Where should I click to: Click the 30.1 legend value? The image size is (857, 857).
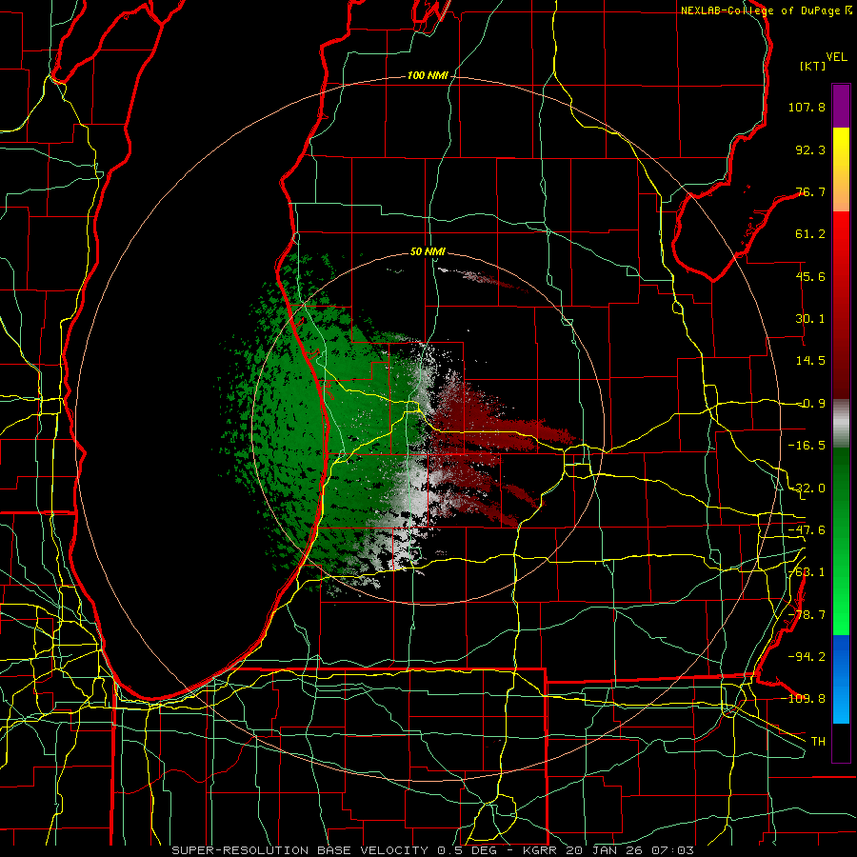click(810, 319)
